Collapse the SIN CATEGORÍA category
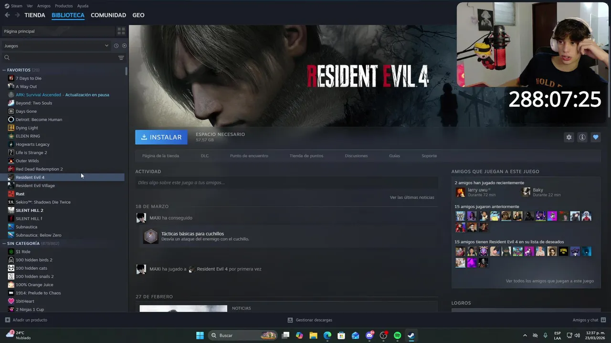The height and width of the screenshot is (343, 611). pos(4,243)
